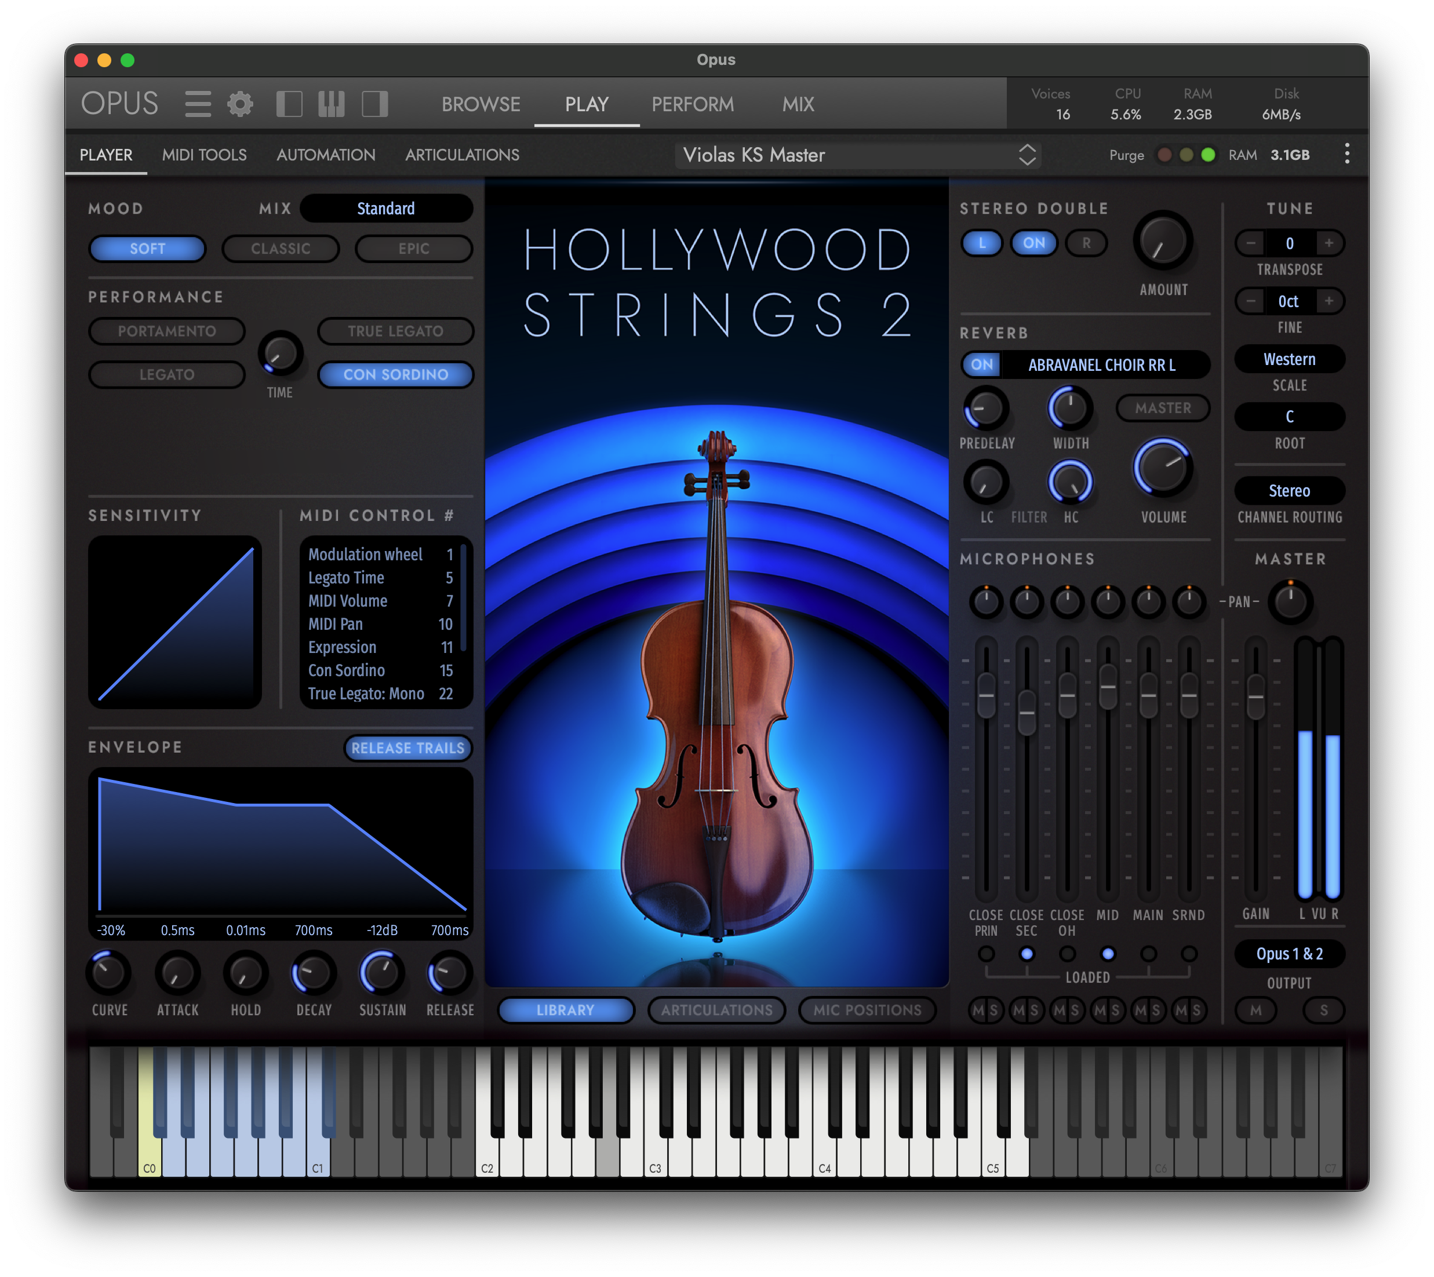1434x1277 pixels.
Task: Click the yellow Purge indicator dot
Action: [1186, 155]
